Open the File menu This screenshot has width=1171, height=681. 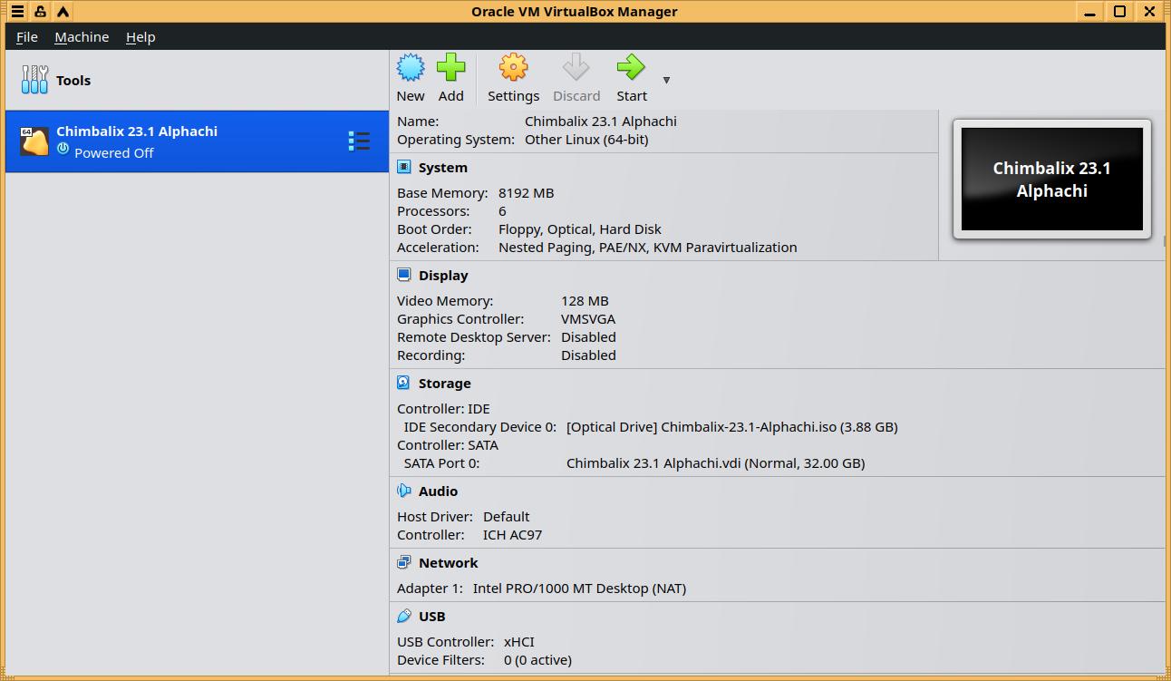pos(27,37)
